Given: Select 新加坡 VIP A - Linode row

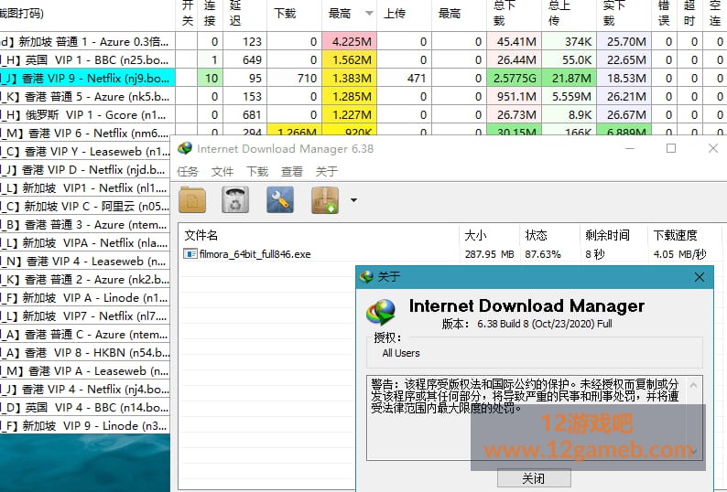Looking at the screenshot, I should pos(85,298).
